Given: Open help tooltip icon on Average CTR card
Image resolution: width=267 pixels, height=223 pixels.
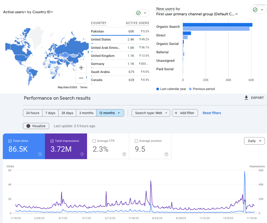Looking at the screenshot, I should click(124, 154).
